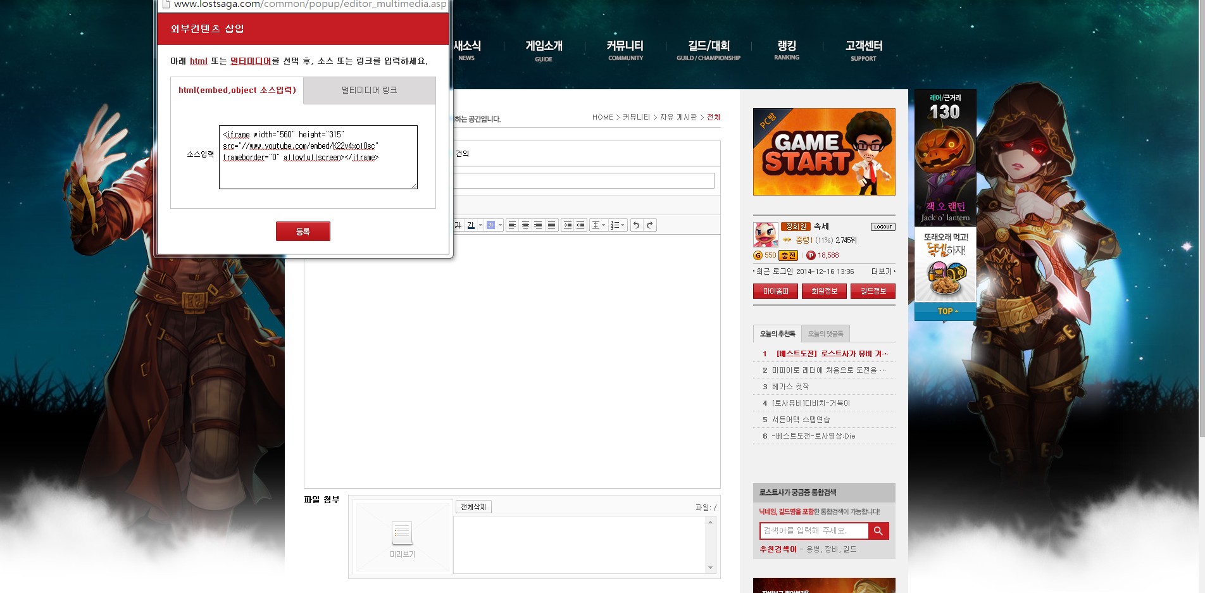Click the gold G coin icon
This screenshot has height=593, width=1205.
coord(758,256)
